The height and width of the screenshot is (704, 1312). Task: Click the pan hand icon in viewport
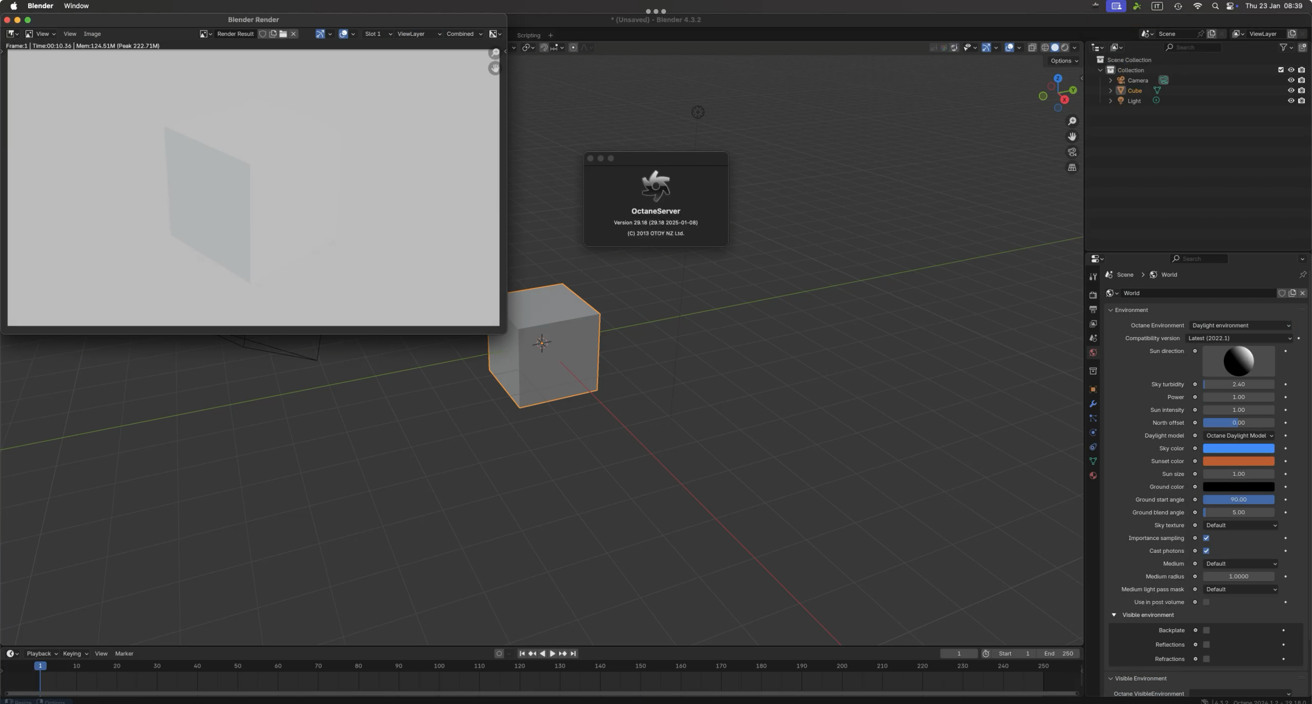(x=1072, y=136)
